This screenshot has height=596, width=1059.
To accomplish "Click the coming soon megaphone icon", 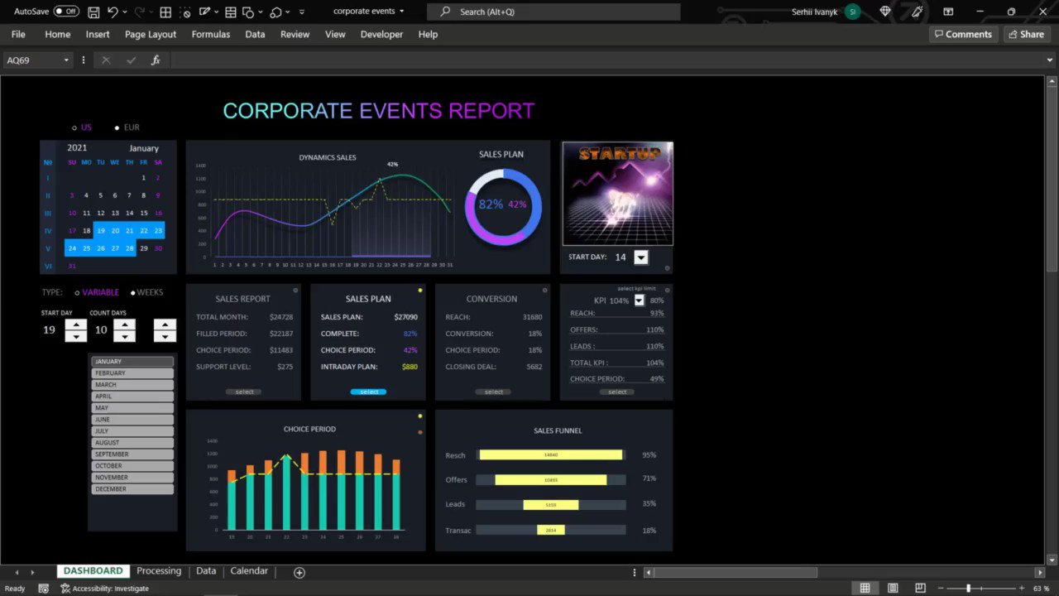I will click(916, 12).
